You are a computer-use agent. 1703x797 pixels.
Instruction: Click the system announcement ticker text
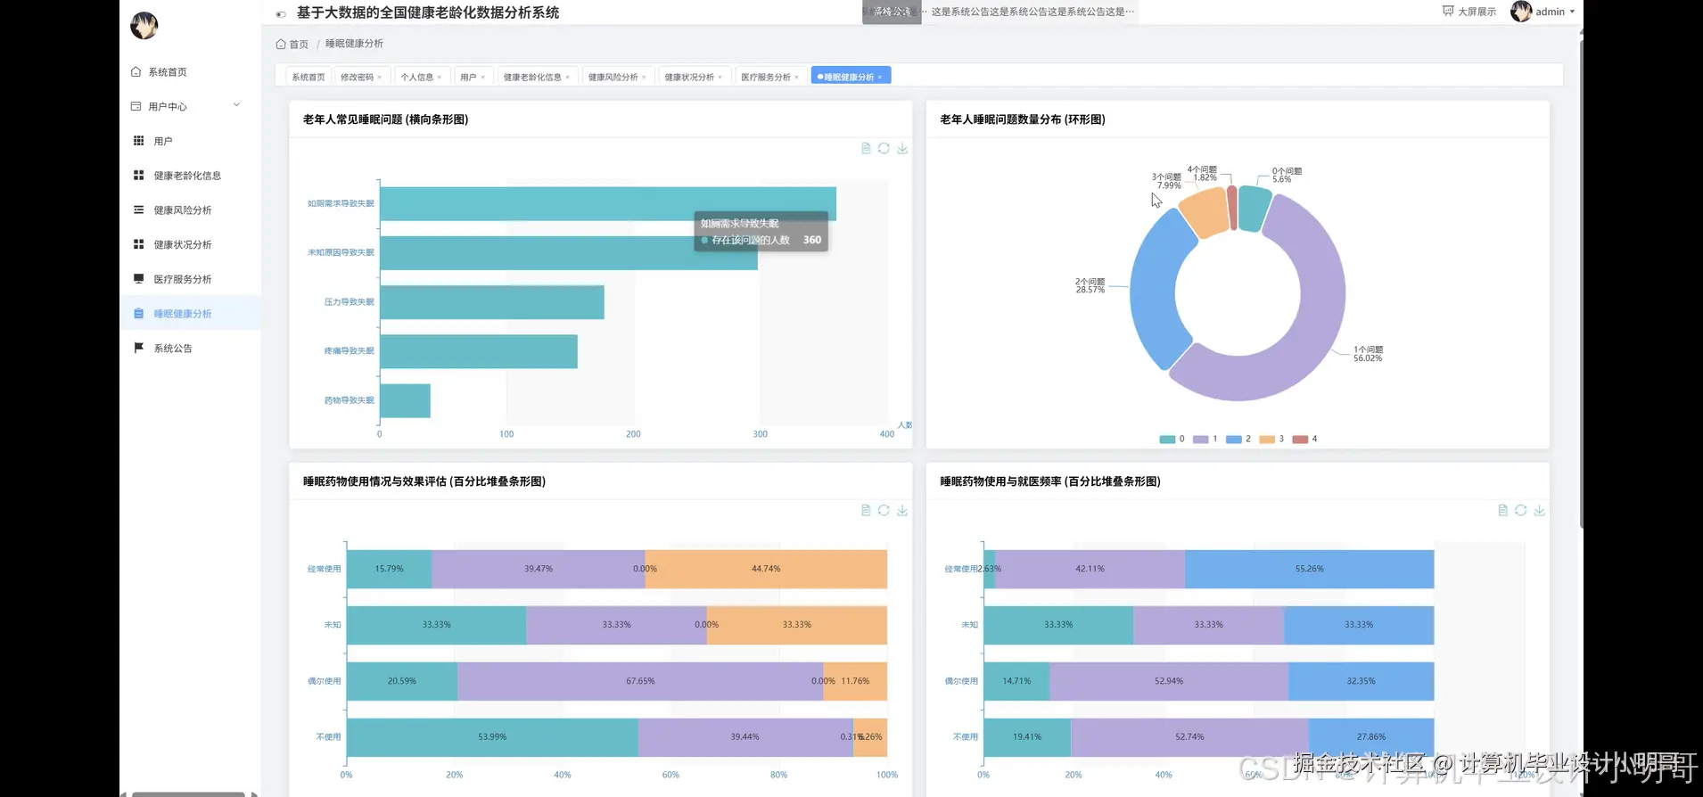point(1032,12)
